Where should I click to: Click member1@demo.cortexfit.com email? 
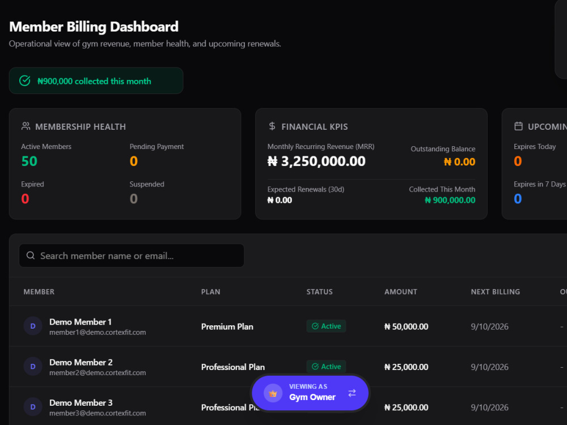(x=98, y=332)
